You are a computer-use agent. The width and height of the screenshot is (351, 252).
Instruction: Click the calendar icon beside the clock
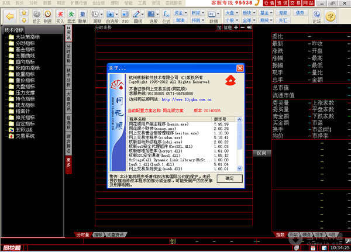313,248
